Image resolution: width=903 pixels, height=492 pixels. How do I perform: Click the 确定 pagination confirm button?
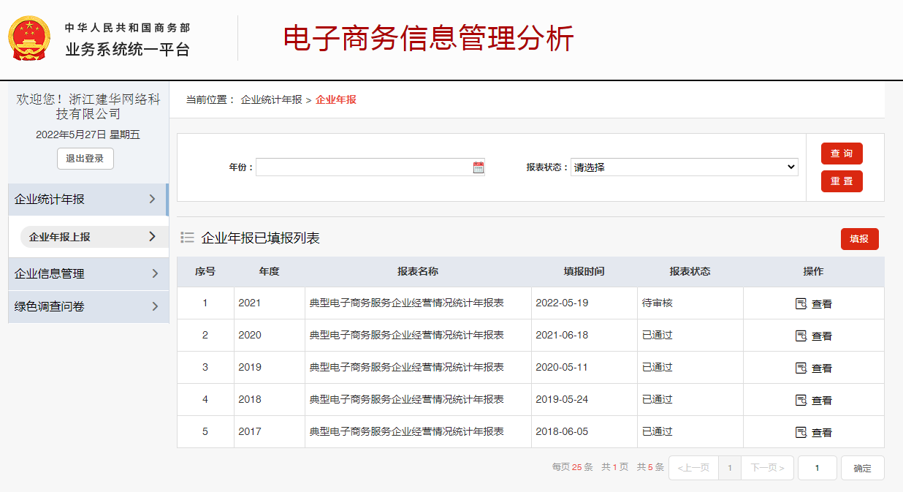click(x=862, y=468)
